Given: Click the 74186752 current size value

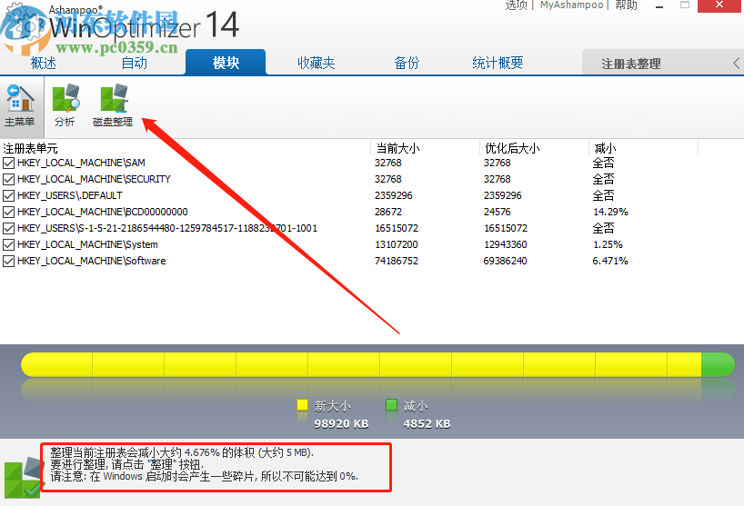Looking at the screenshot, I should pyautogui.click(x=397, y=261).
